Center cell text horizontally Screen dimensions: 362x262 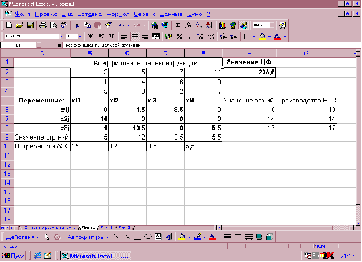click(135, 37)
